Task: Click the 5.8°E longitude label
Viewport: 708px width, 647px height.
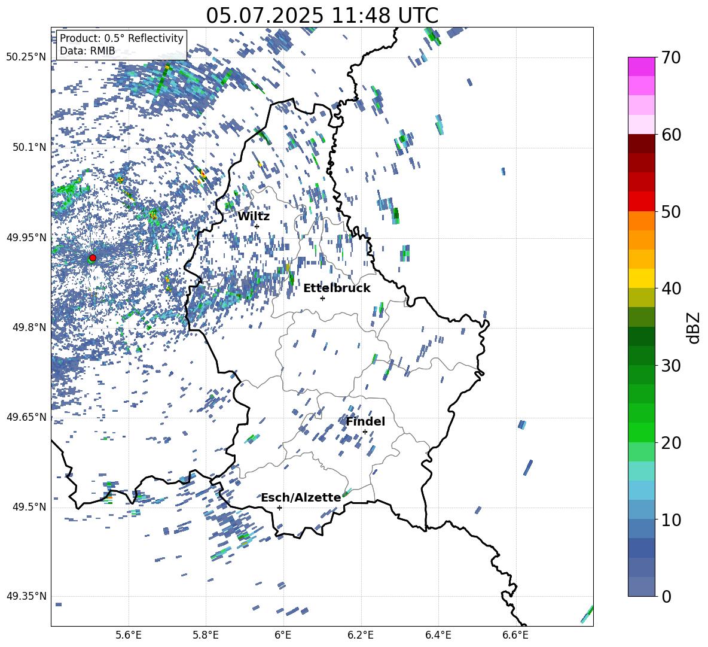Action: click(206, 636)
